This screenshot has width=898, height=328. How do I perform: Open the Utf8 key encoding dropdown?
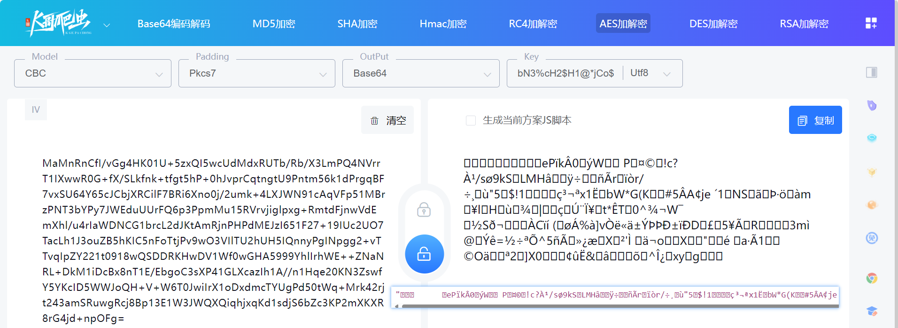click(650, 73)
